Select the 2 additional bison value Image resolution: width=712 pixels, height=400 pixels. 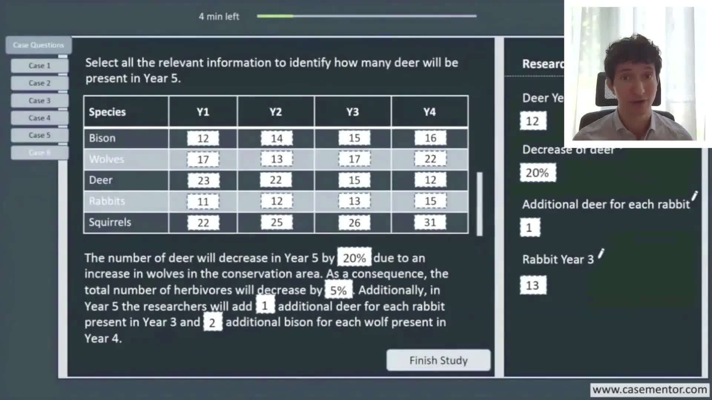pyautogui.click(x=212, y=322)
